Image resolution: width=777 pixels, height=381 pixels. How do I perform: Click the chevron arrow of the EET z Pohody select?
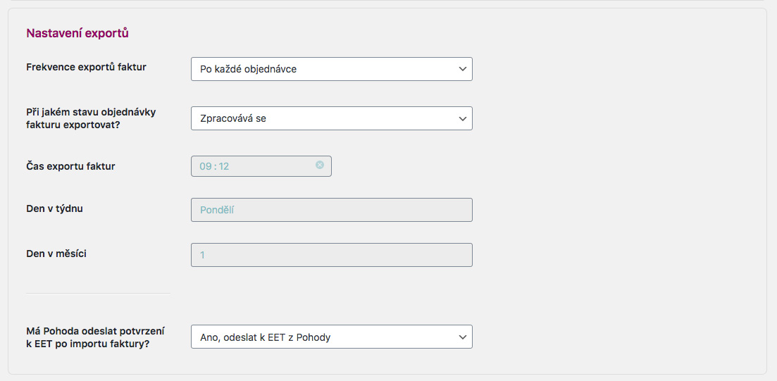[x=462, y=337]
